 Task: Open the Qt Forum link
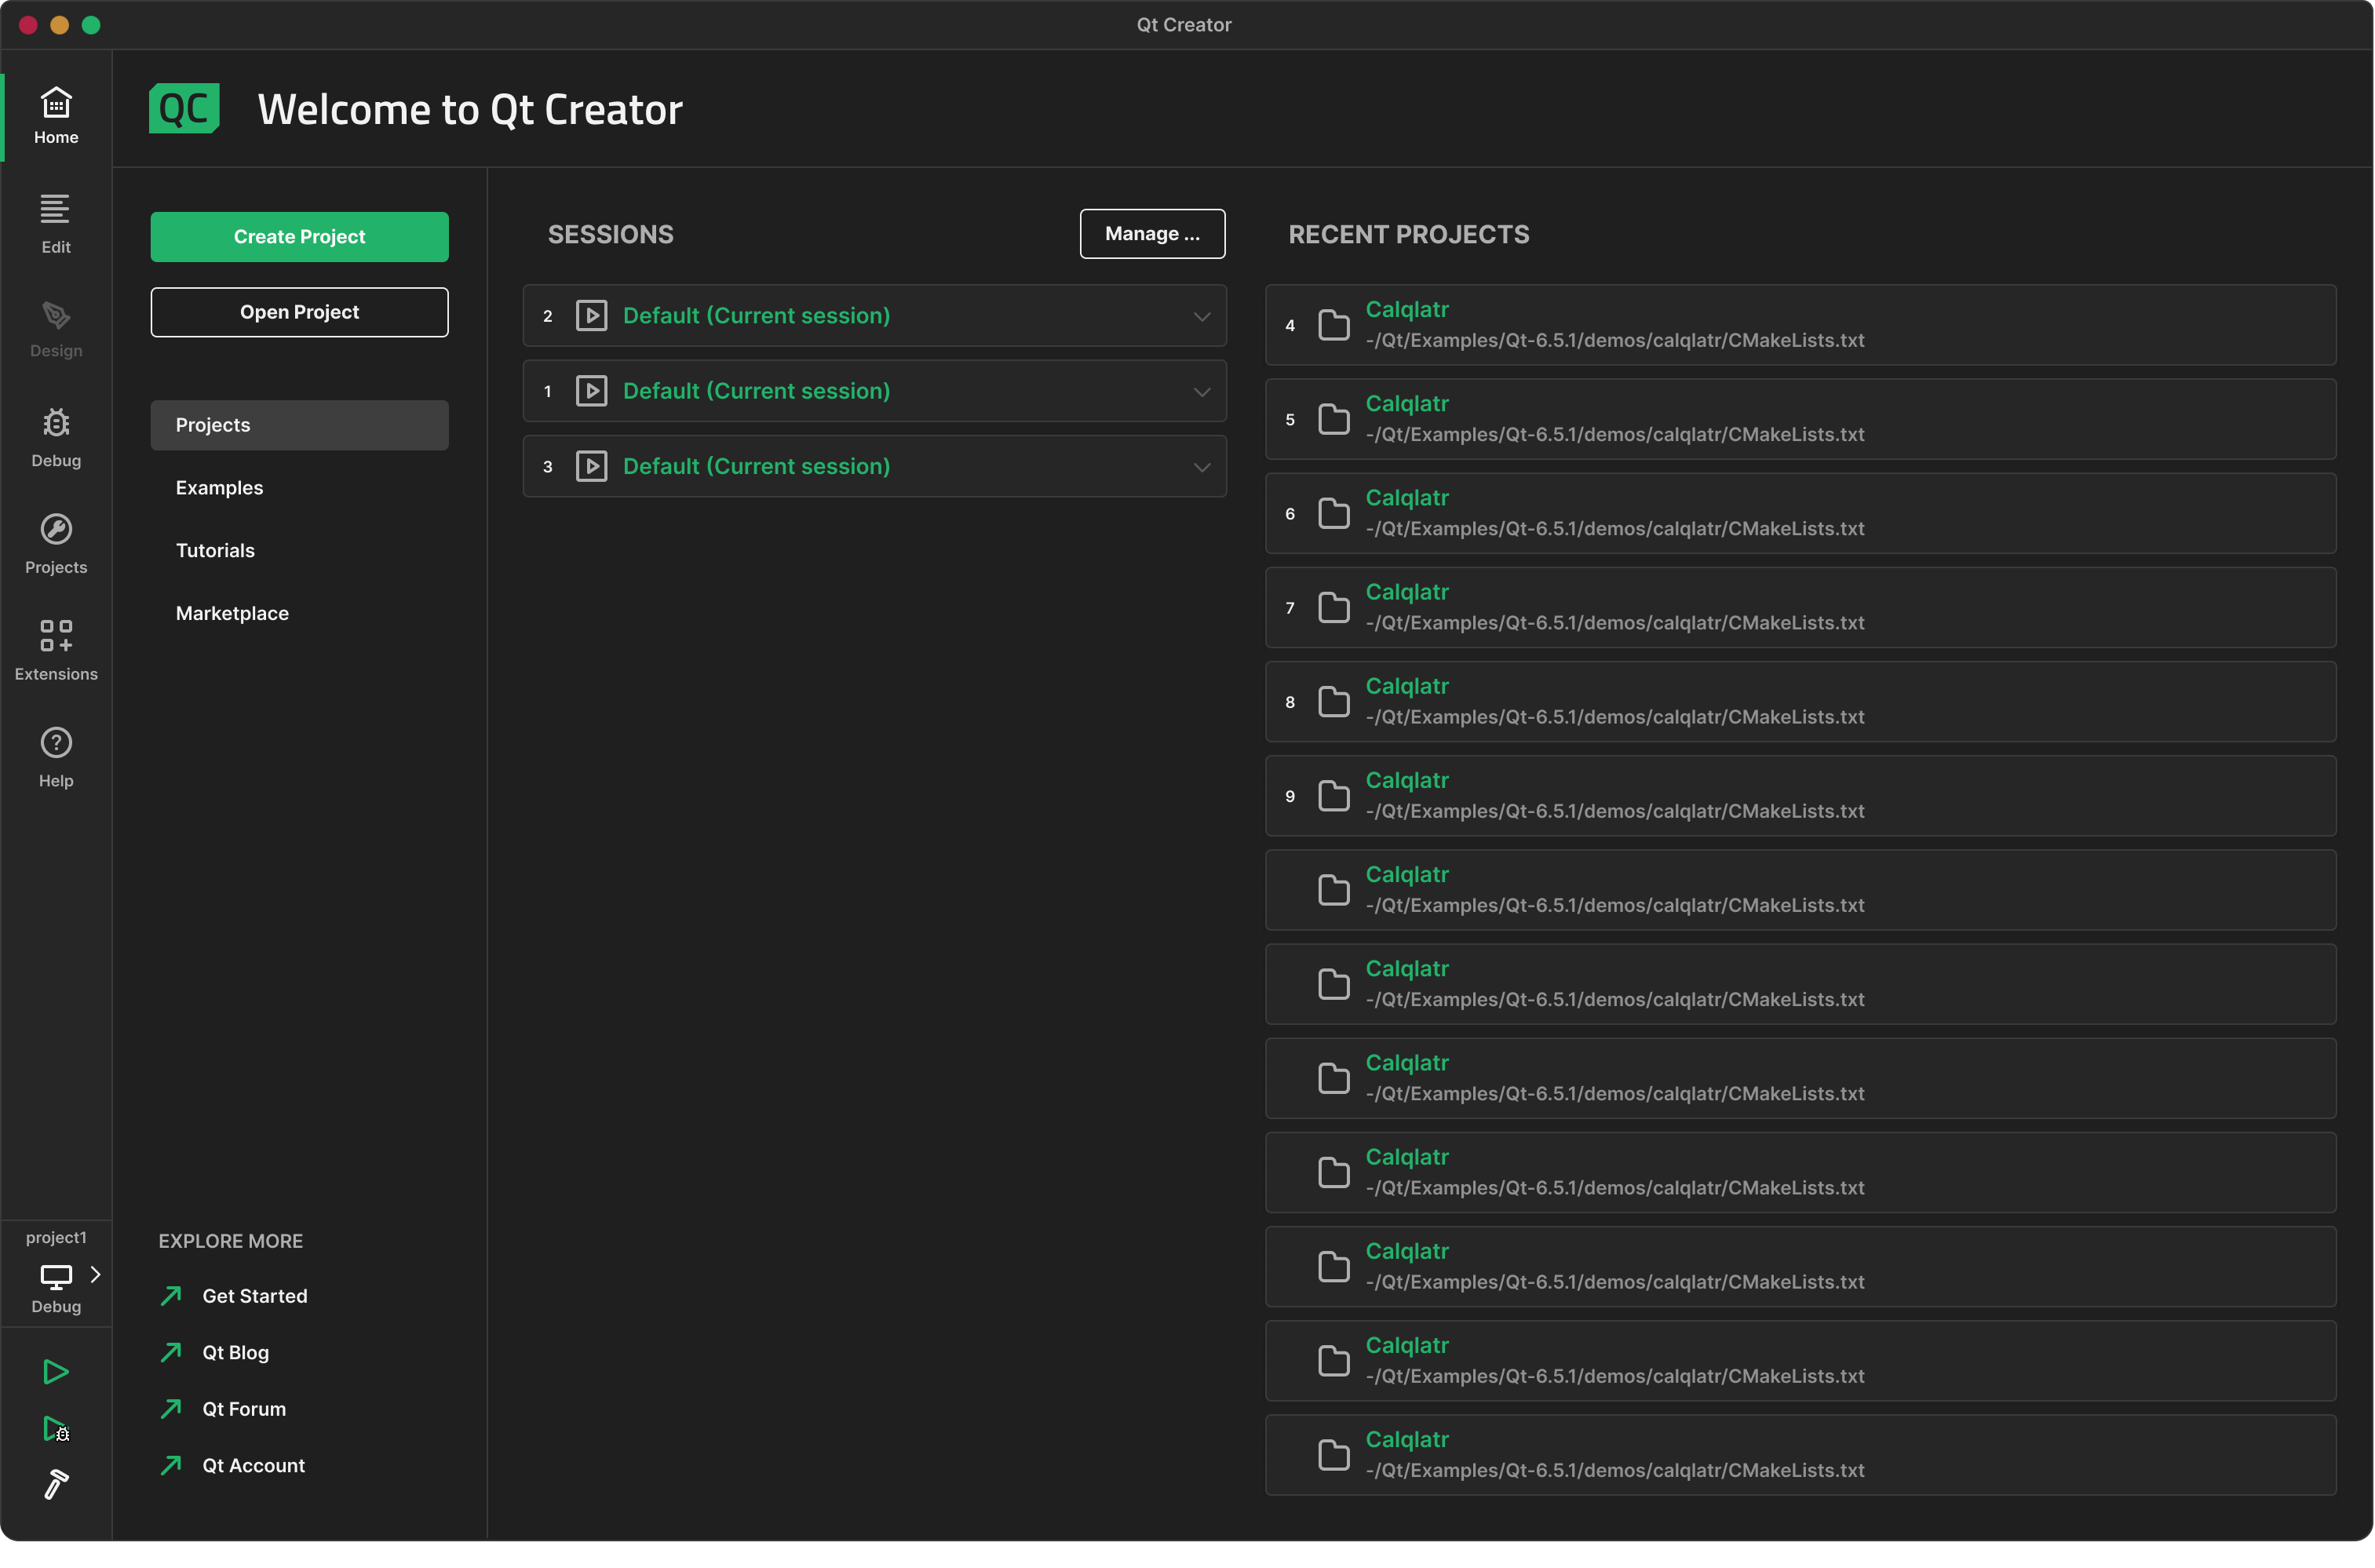(243, 1409)
